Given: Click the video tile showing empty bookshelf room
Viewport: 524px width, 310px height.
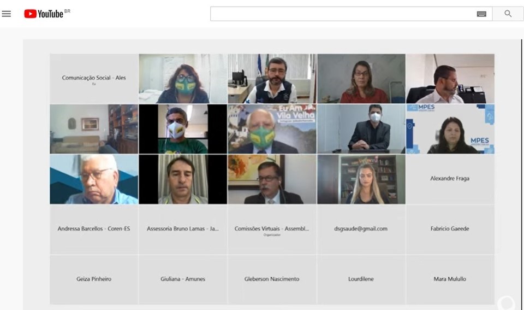Looking at the screenshot, I should coord(94,129).
